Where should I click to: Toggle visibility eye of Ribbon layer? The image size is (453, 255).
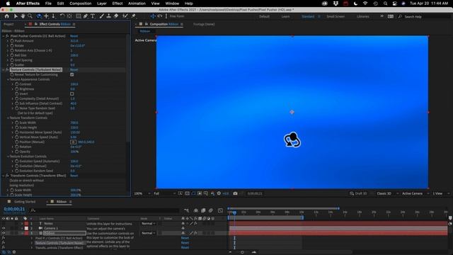pyautogui.click(x=4, y=233)
